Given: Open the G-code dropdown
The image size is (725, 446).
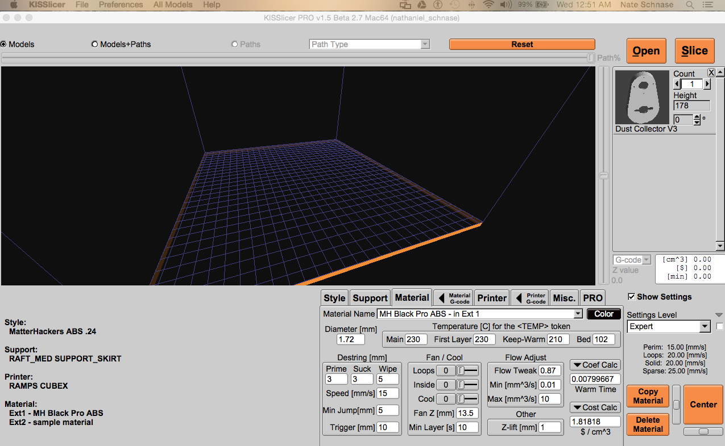Looking at the screenshot, I should tap(632, 260).
